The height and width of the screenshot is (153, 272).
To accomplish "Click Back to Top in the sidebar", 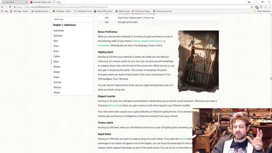I will pyautogui.click(x=59, y=19).
